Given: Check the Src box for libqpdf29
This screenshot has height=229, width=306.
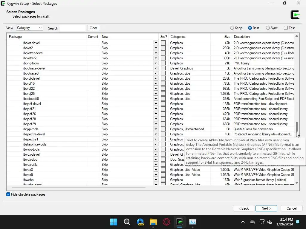Looking at the screenshot, I should tap(163, 124).
